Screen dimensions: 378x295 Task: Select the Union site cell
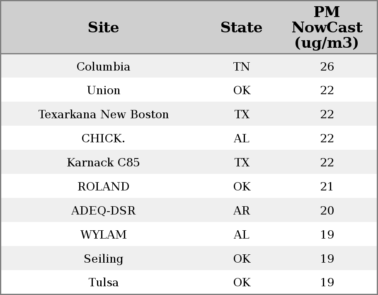pyautogui.click(x=104, y=90)
